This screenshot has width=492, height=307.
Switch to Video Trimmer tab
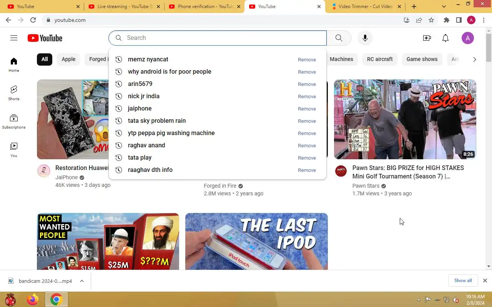[365, 7]
